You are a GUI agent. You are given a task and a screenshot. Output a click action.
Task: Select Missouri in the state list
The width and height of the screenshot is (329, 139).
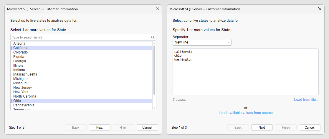pyautogui.click(x=81, y=83)
